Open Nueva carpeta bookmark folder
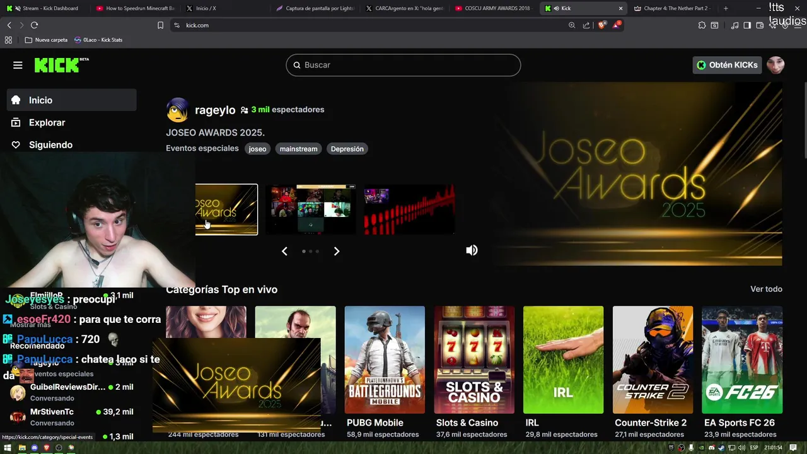This screenshot has width=807, height=454. click(x=46, y=40)
